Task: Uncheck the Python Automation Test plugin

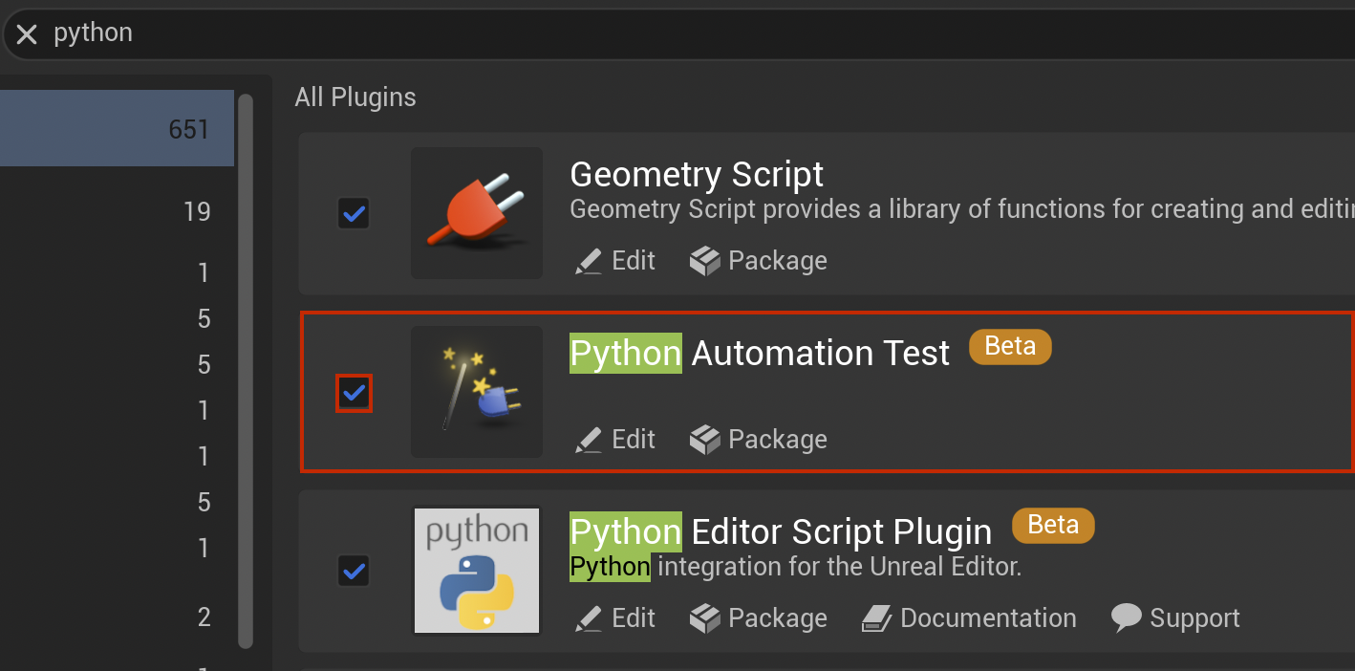Action: tap(354, 392)
